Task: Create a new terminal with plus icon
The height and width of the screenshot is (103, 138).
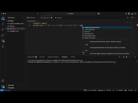Action: [119, 57]
